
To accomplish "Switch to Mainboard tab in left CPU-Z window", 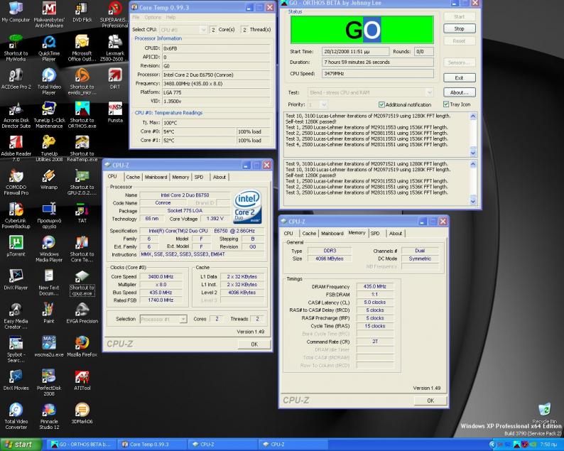I will (156, 177).
